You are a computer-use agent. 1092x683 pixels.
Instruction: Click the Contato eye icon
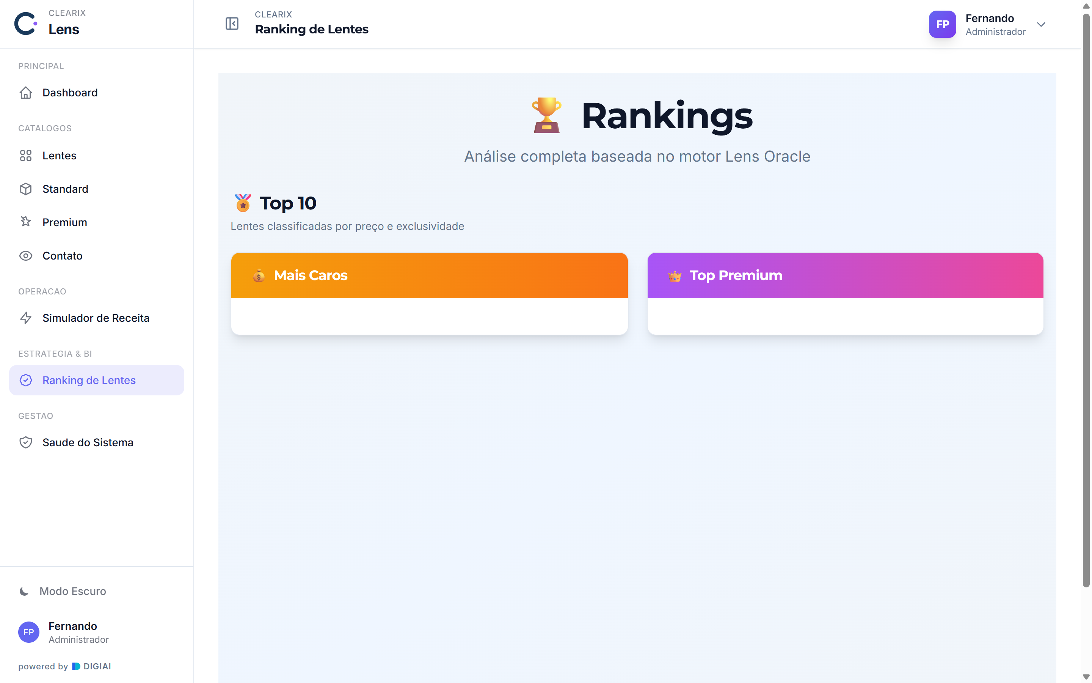(x=26, y=256)
